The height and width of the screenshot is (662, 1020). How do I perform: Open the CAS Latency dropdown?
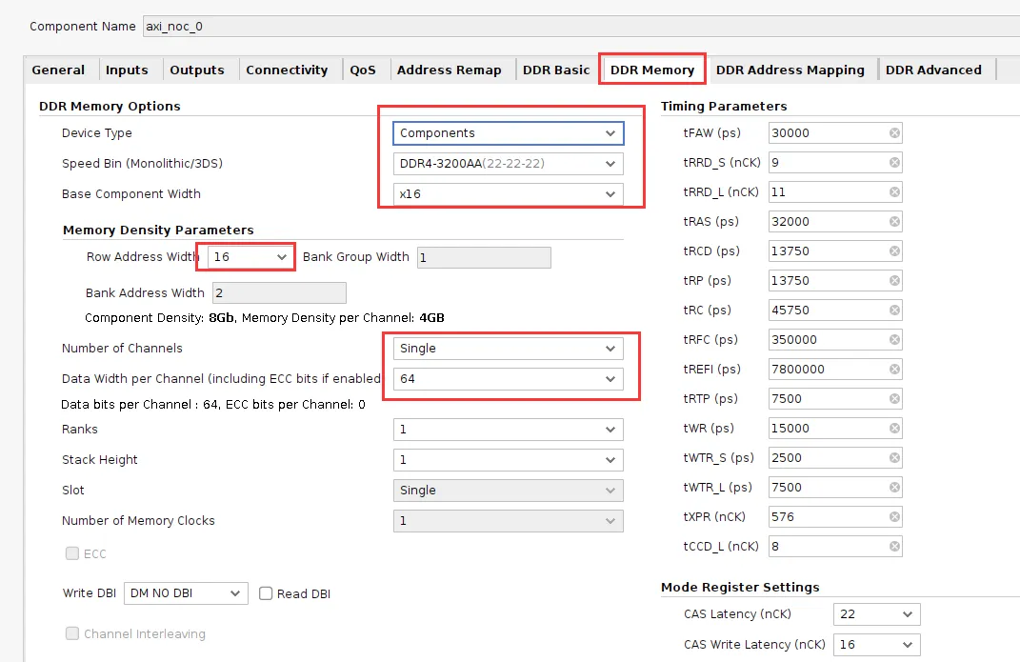click(876, 614)
